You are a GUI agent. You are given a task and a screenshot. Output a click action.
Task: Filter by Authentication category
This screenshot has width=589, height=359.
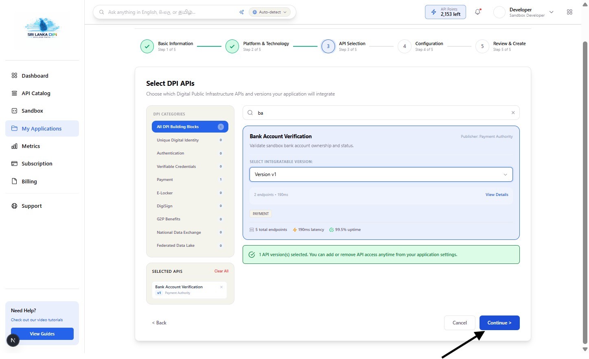(x=190, y=153)
